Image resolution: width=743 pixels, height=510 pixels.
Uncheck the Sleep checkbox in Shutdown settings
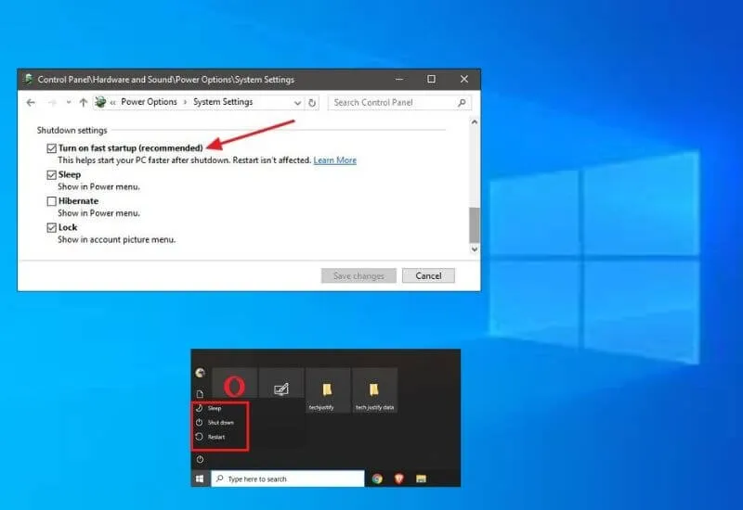click(x=52, y=175)
